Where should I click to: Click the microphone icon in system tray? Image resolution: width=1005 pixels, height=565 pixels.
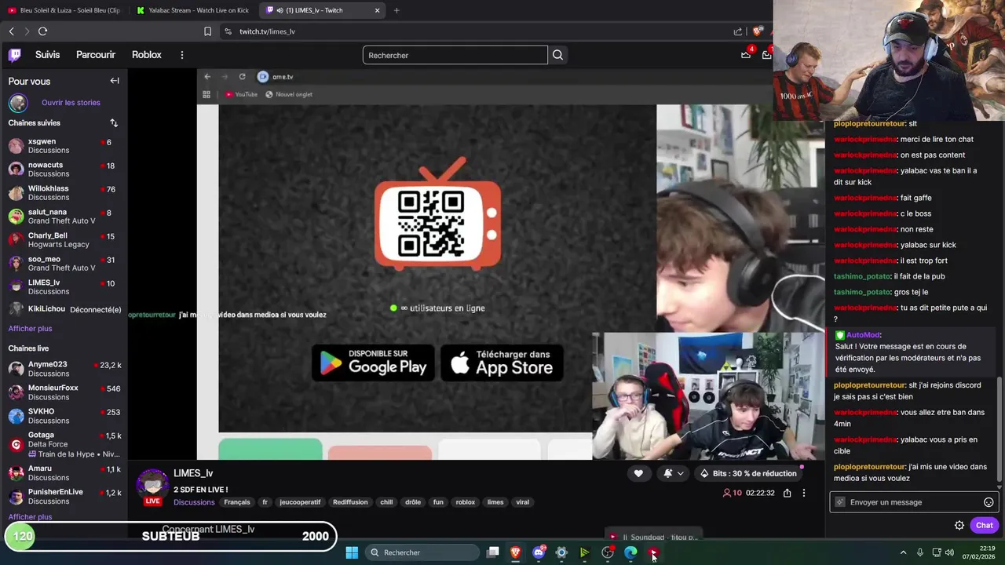920,552
